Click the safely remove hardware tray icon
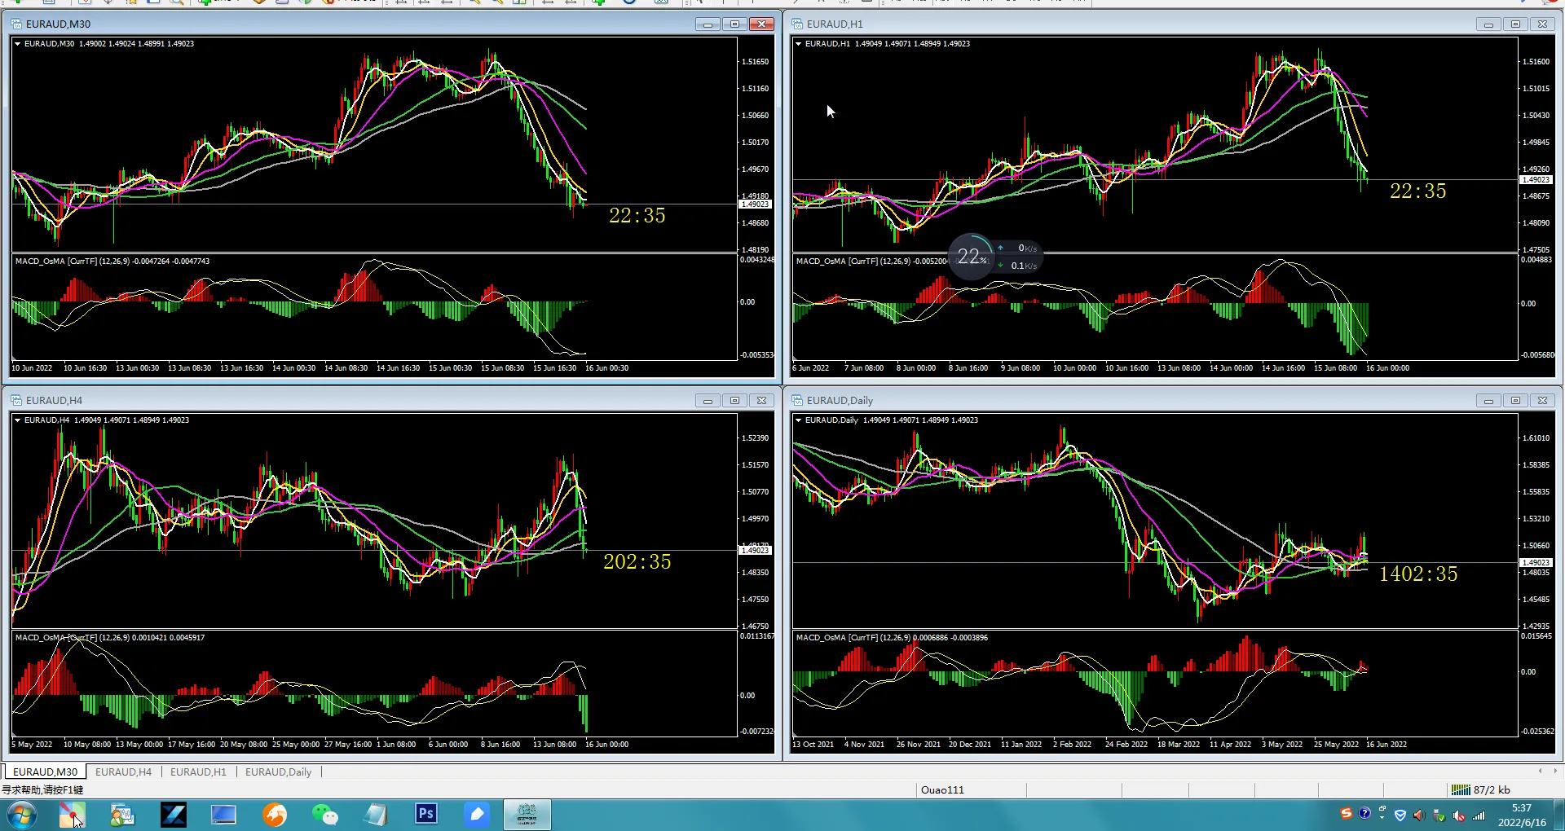The height and width of the screenshot is (831, 1565). (x=1439, y=816)
